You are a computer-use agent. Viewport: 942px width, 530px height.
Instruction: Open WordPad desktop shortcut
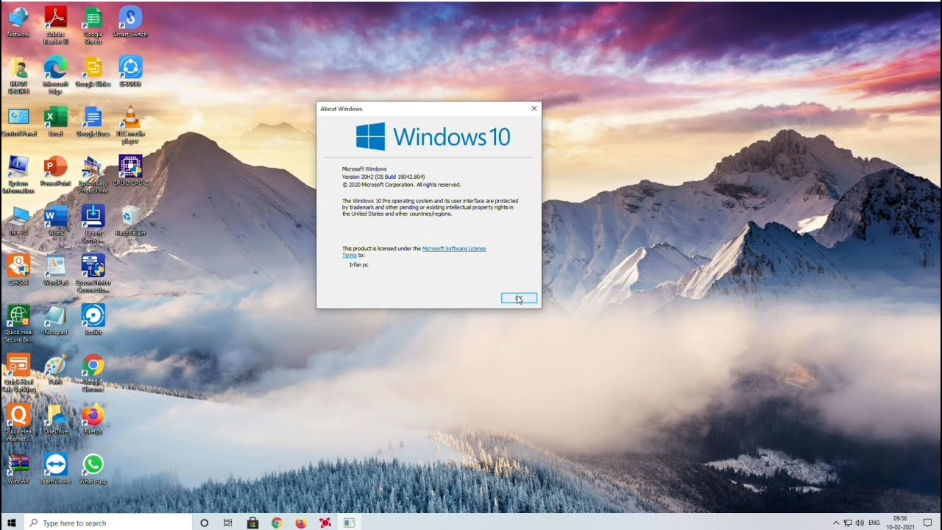56,270
